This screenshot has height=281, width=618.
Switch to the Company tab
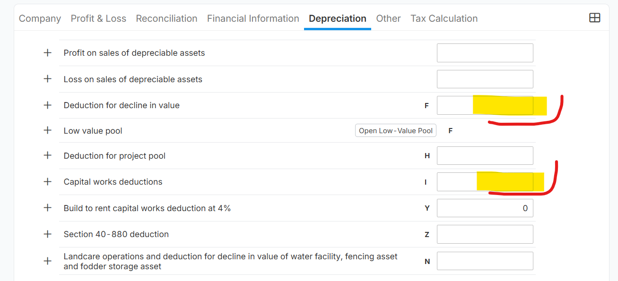click(x=40, y=18)
